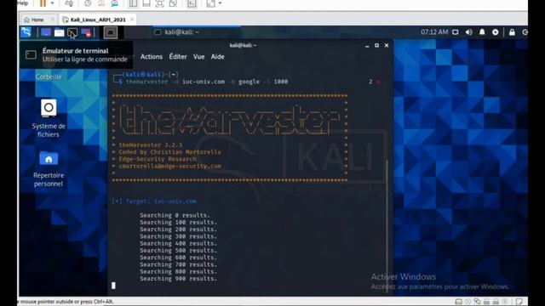
Task: Select the kali@kali: ~ taskbar window button
Action: [197, 32]
